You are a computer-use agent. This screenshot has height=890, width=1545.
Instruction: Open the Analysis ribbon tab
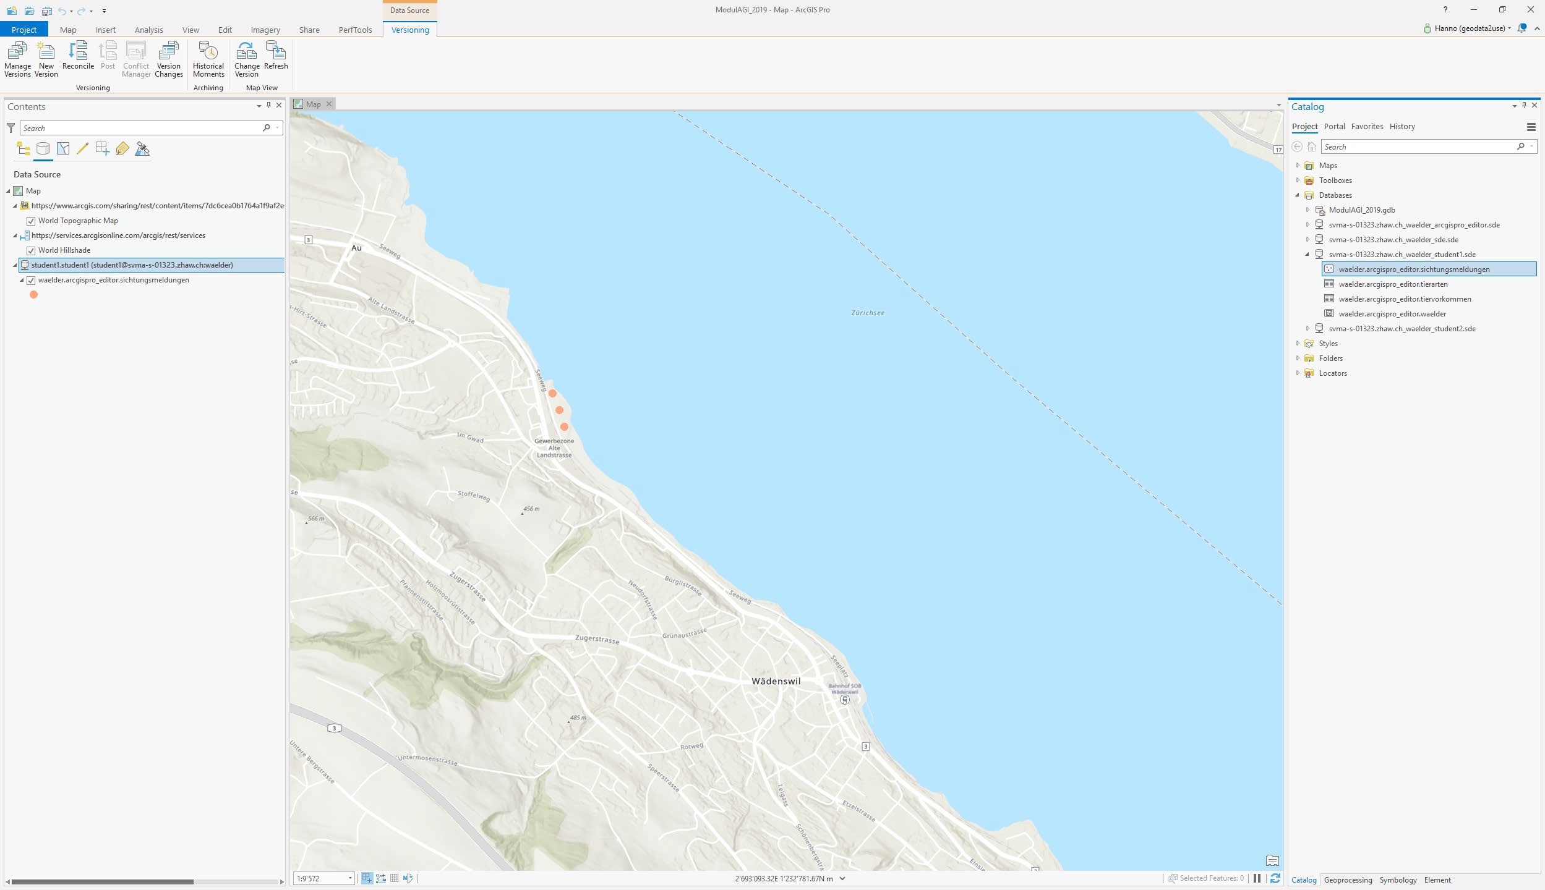point(148,30)
